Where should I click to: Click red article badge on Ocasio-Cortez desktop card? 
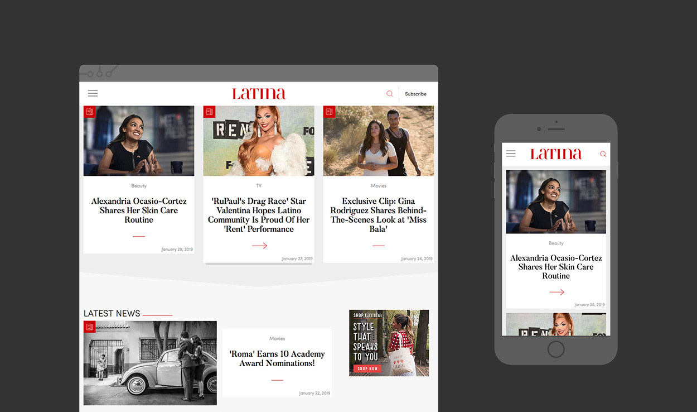[89, 112]
